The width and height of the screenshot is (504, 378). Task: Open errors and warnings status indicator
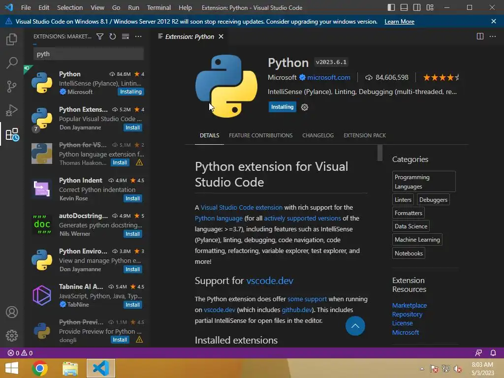click(x=20, y=353)
